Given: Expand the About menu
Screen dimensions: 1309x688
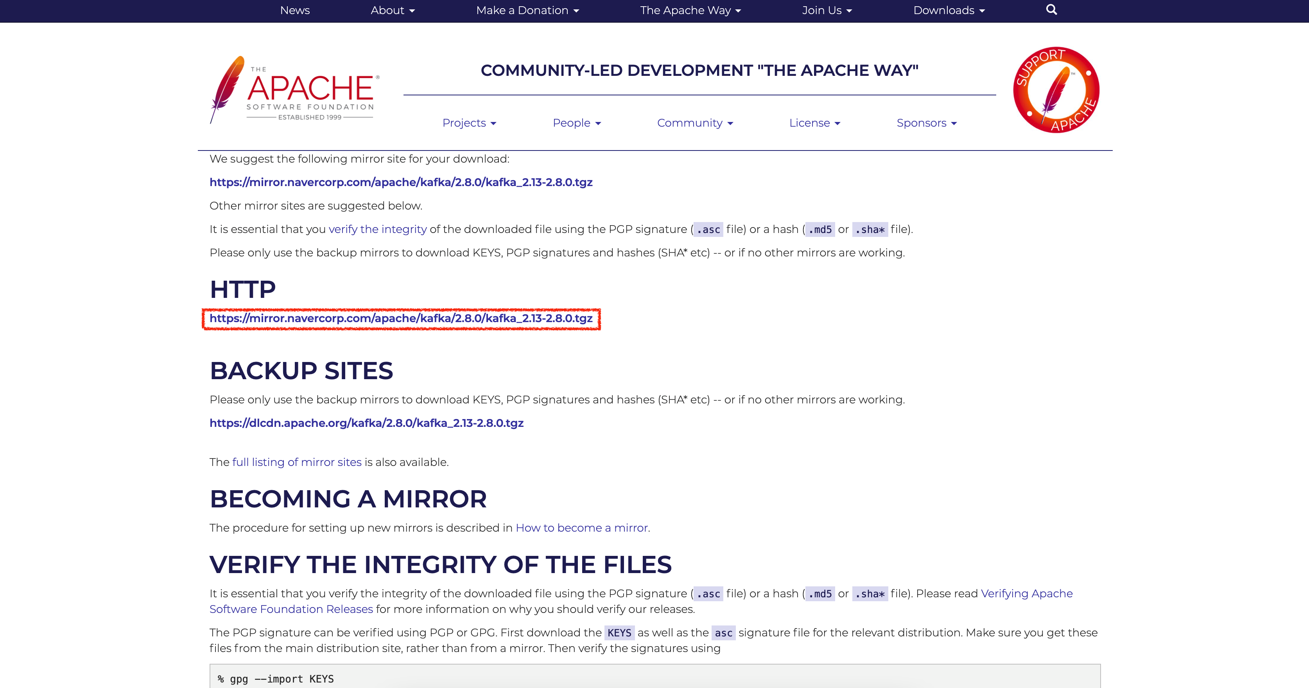Looking at the screenshot, I should (x=393, y=10).
